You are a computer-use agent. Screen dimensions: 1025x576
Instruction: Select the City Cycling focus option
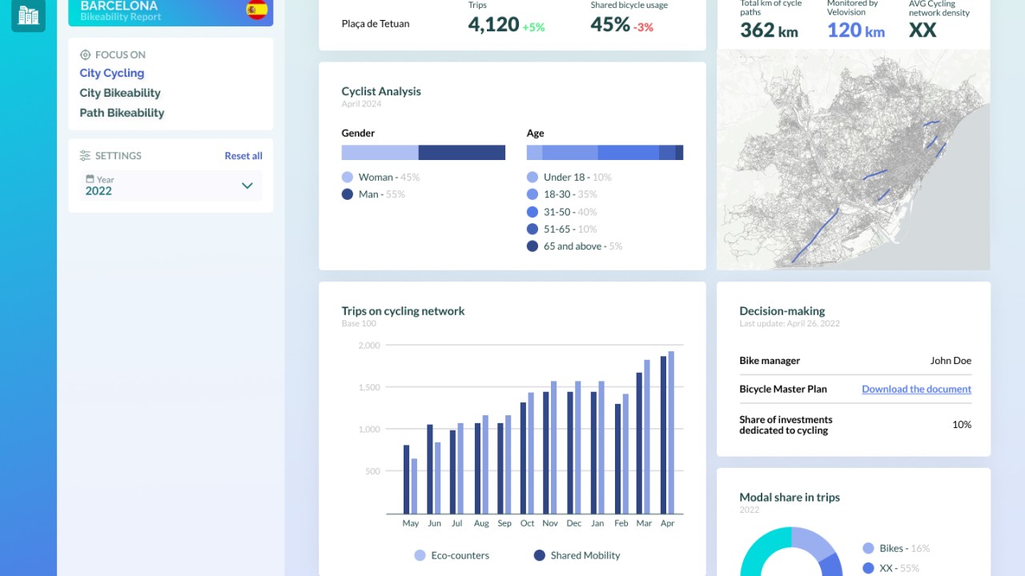click(112, 73)
